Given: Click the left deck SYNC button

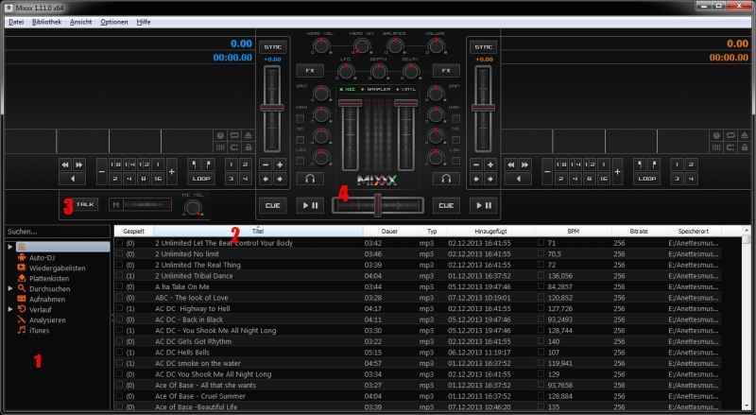Looking at the screenshot, I should pyautogui.click(x=273, y=47).
